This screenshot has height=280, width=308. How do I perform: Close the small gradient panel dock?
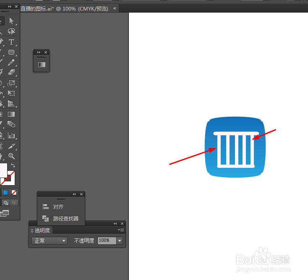(46, 52)
